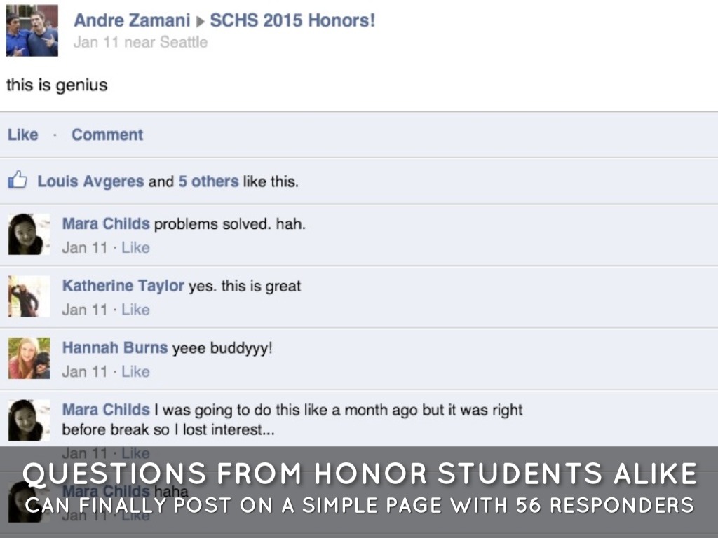Image resolution: width=718 pixels, height=538 pixels.
Task: Click the thumbs-up likes icon
Action: (18, 181)
